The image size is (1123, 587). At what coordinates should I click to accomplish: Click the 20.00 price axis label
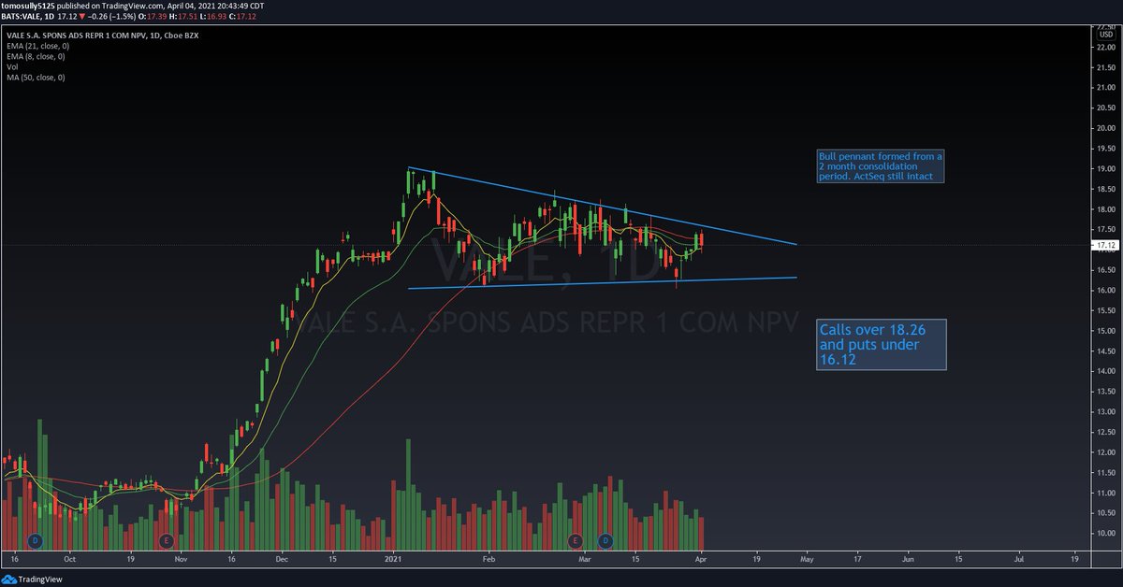point(1104,128)
